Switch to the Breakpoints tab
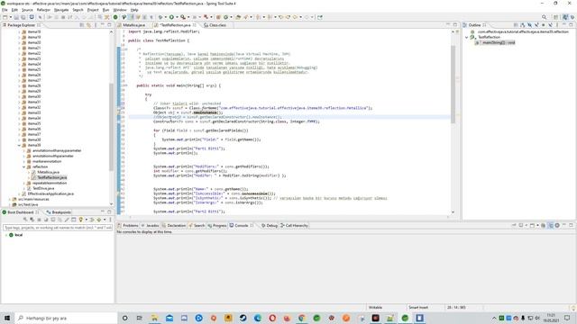The width and height of the screenshot is (577, 324). tap(59, 212)
